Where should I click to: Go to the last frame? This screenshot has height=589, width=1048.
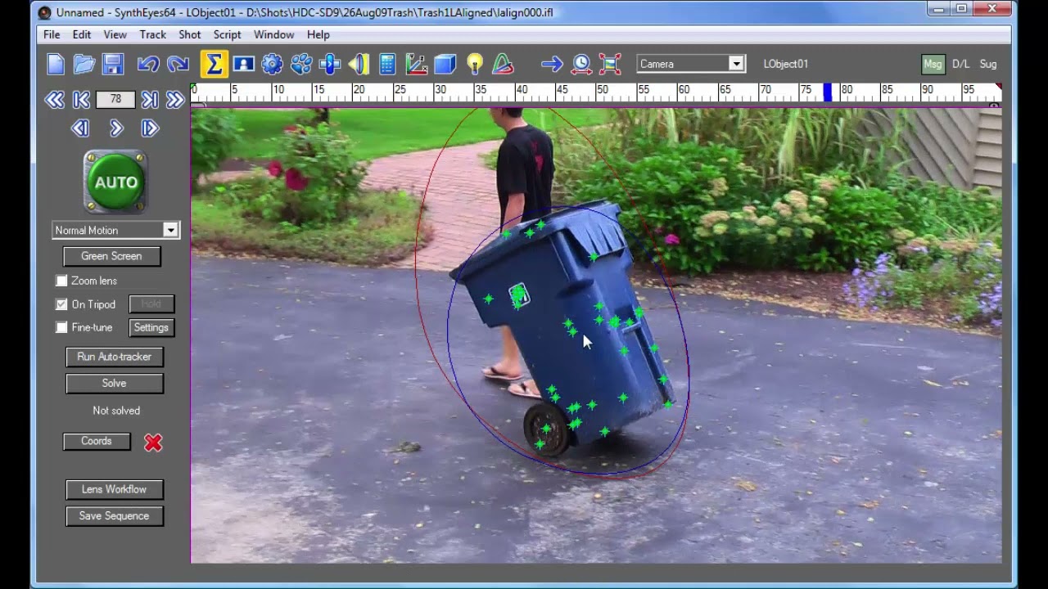tap(149, 100)
